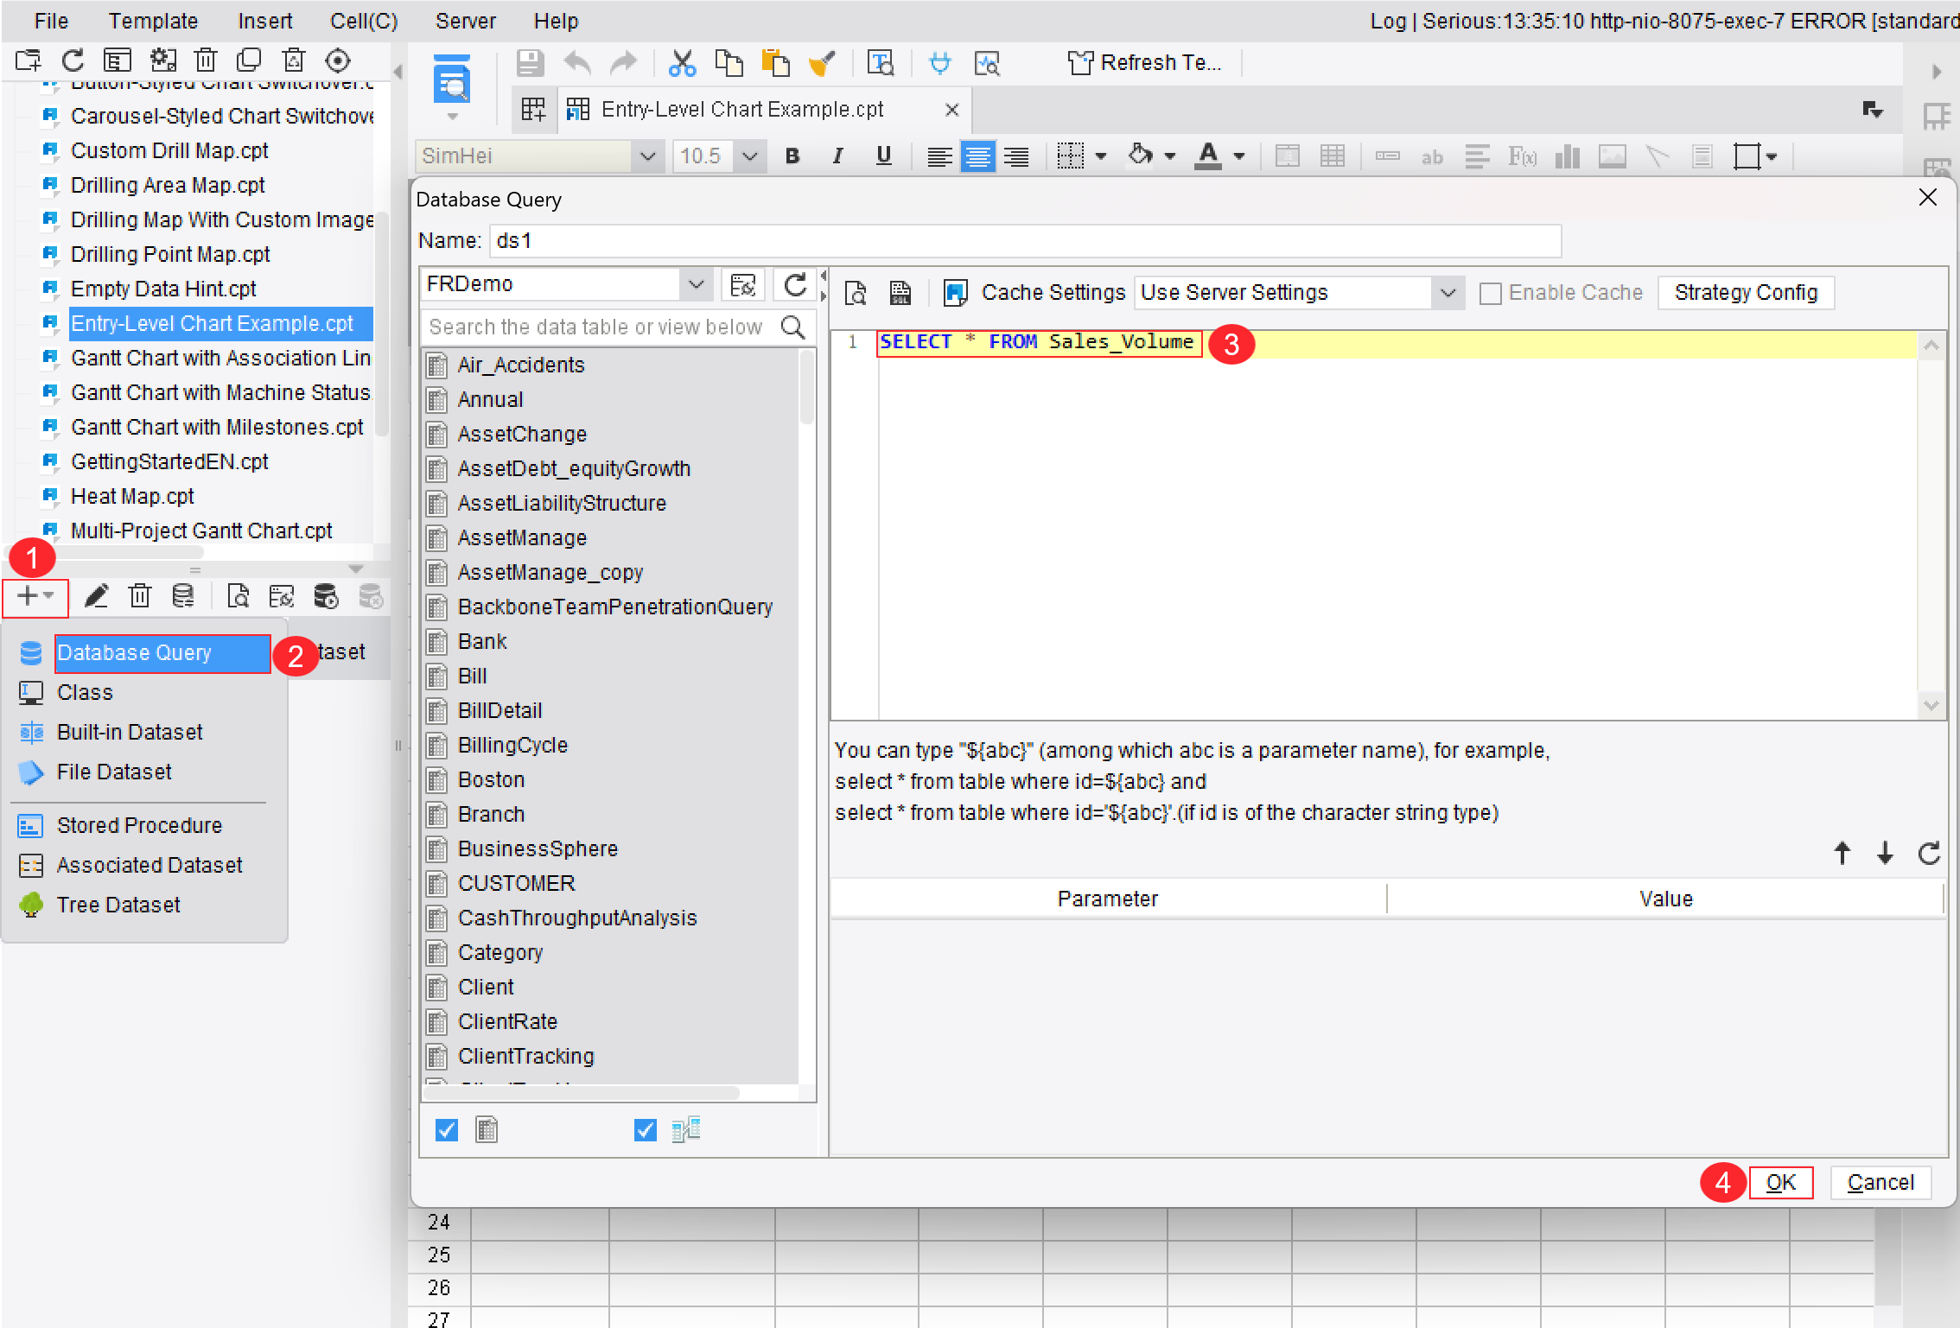Screen dimensions: 1960x1328
Task: Click the dataset Name input field
Action: coord(1025,241)
